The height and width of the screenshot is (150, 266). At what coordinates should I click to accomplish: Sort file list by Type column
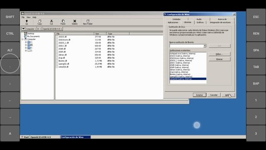118,34
